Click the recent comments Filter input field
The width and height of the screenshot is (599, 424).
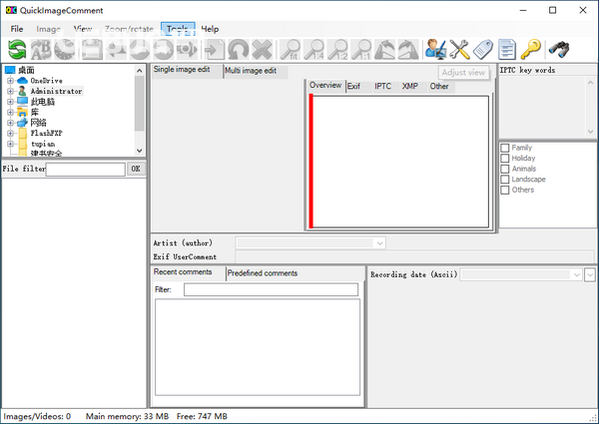271,289
